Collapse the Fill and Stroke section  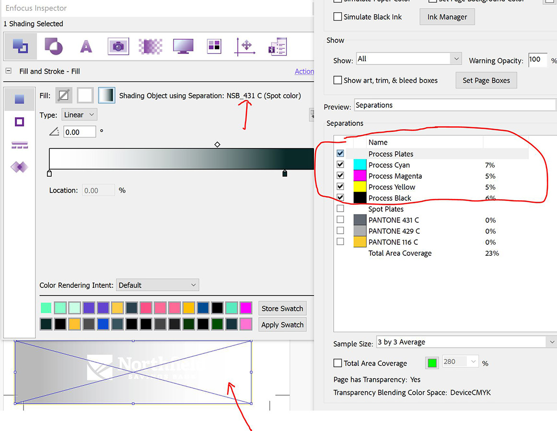[9, 71]
